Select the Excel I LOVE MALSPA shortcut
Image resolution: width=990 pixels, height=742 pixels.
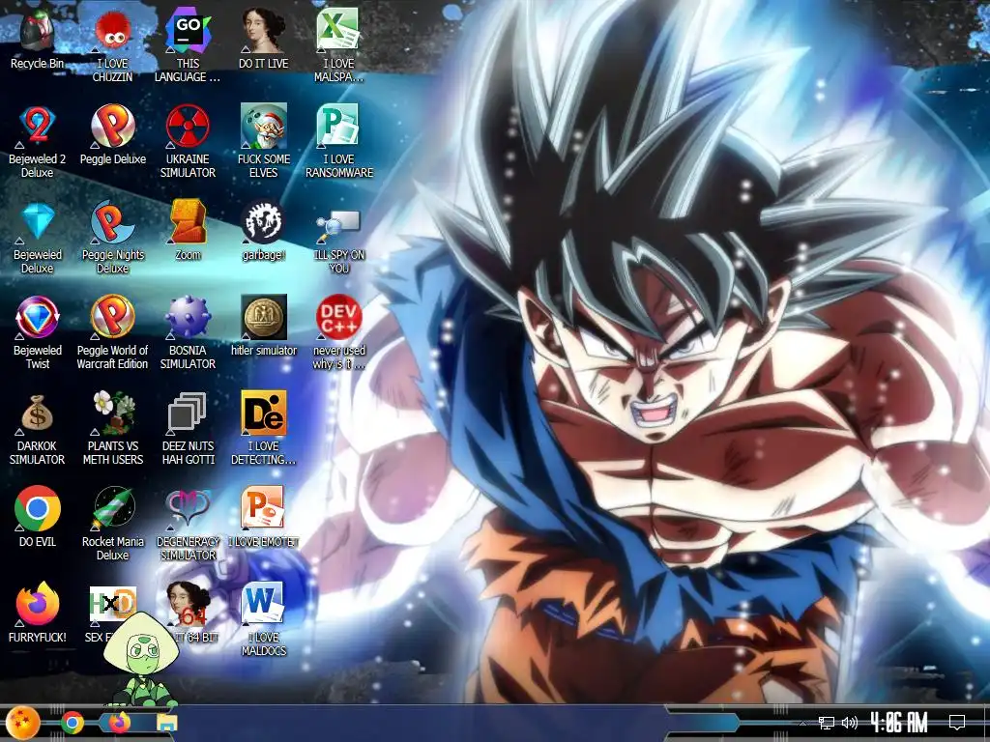coord(338,31)
